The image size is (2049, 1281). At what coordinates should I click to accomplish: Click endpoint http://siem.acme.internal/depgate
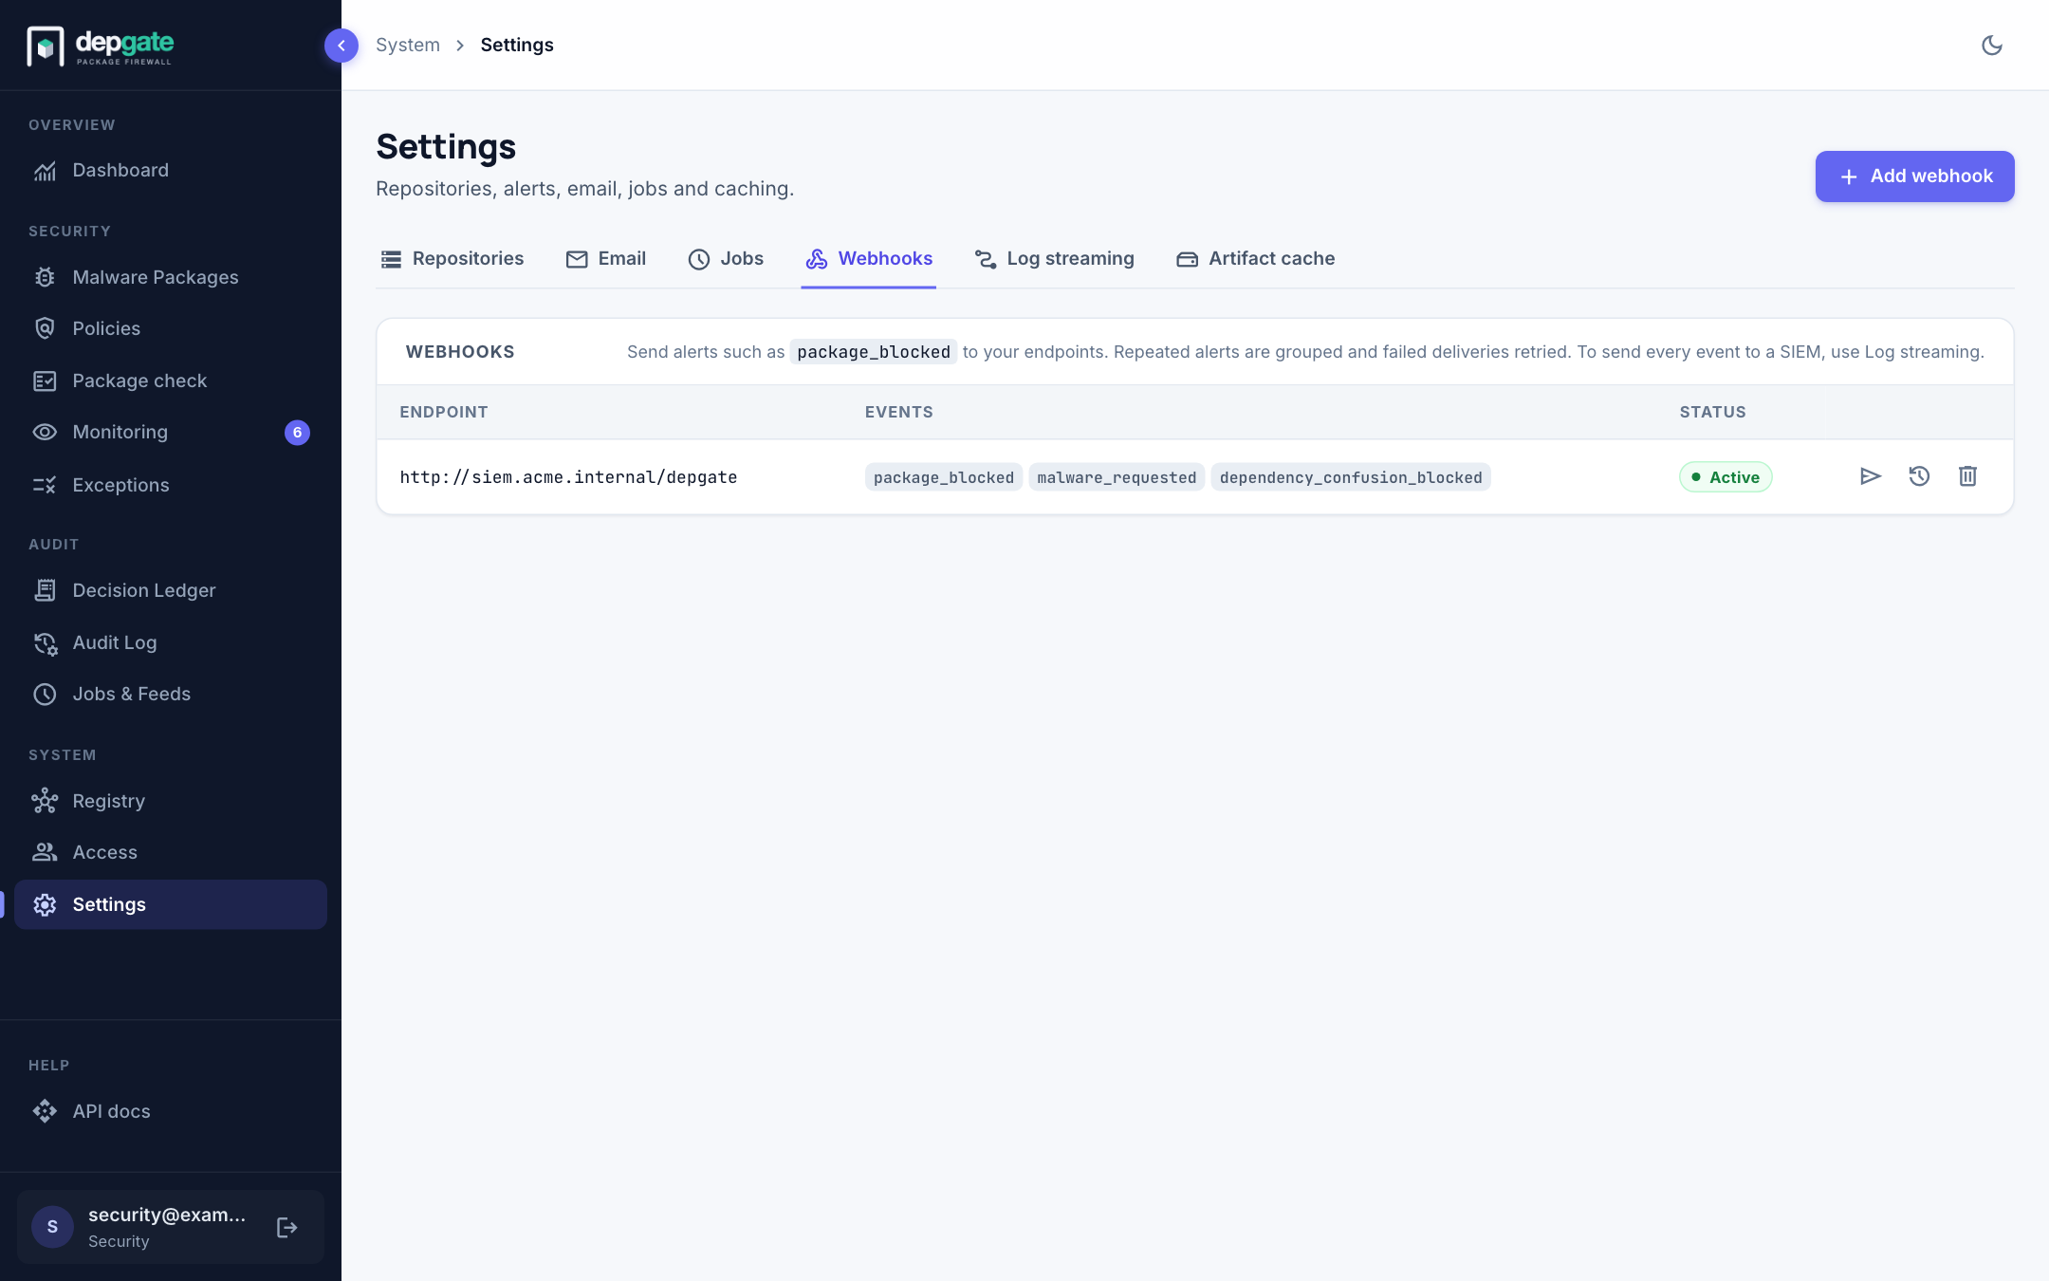pos(568,477)
